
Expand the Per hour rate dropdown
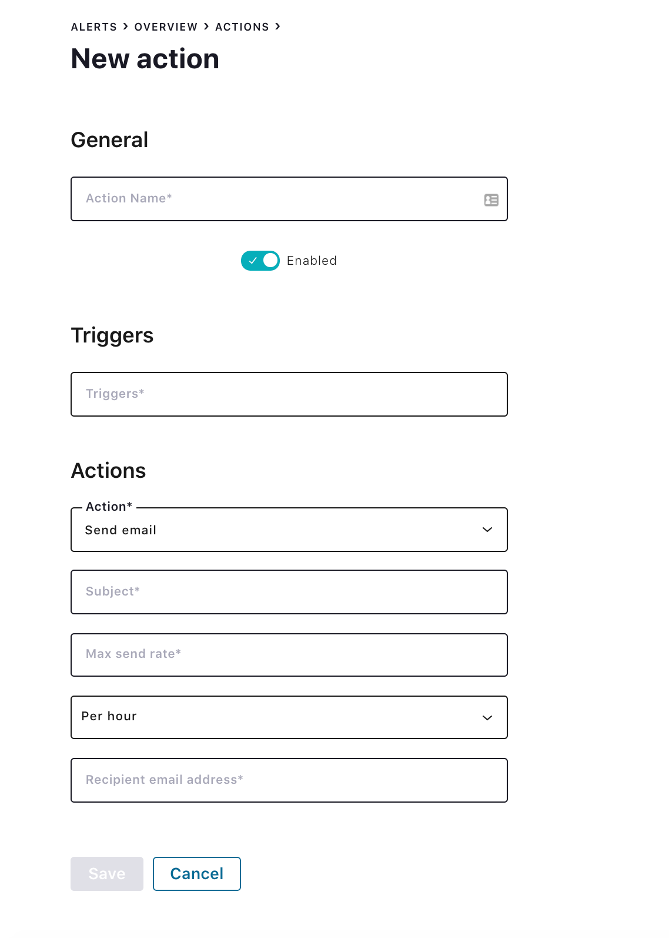[x=289, y=717]
